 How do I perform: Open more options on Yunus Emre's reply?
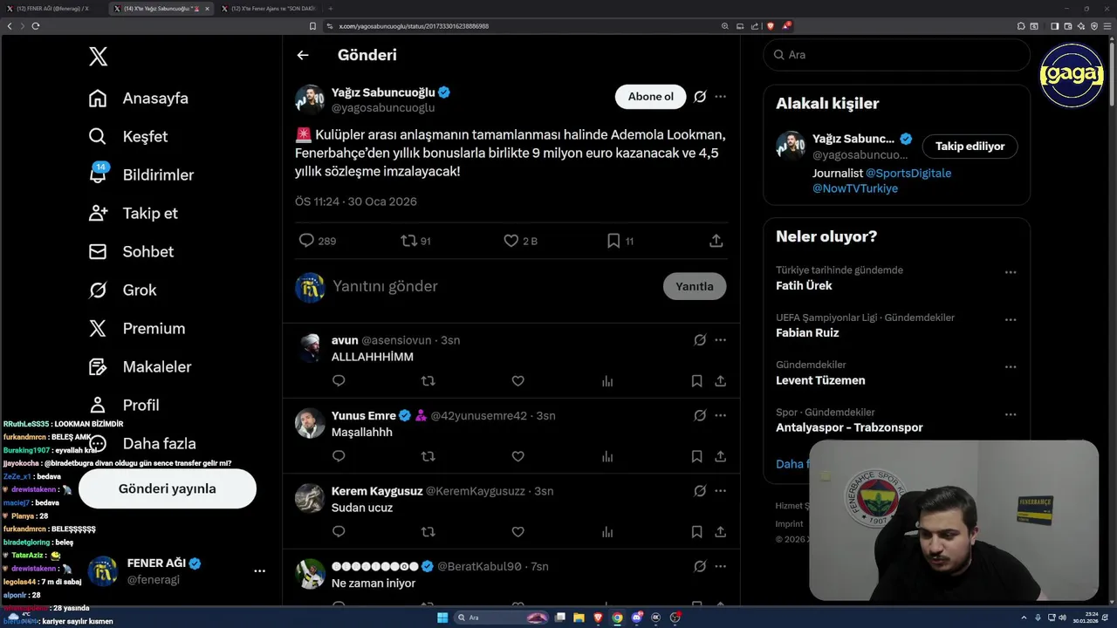(x=720, y=415)
